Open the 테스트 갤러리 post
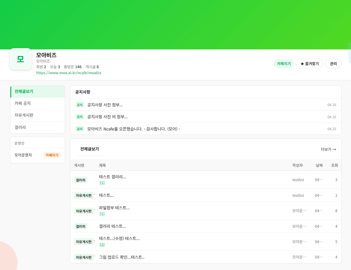351x270 pixels. click(112, 177)
